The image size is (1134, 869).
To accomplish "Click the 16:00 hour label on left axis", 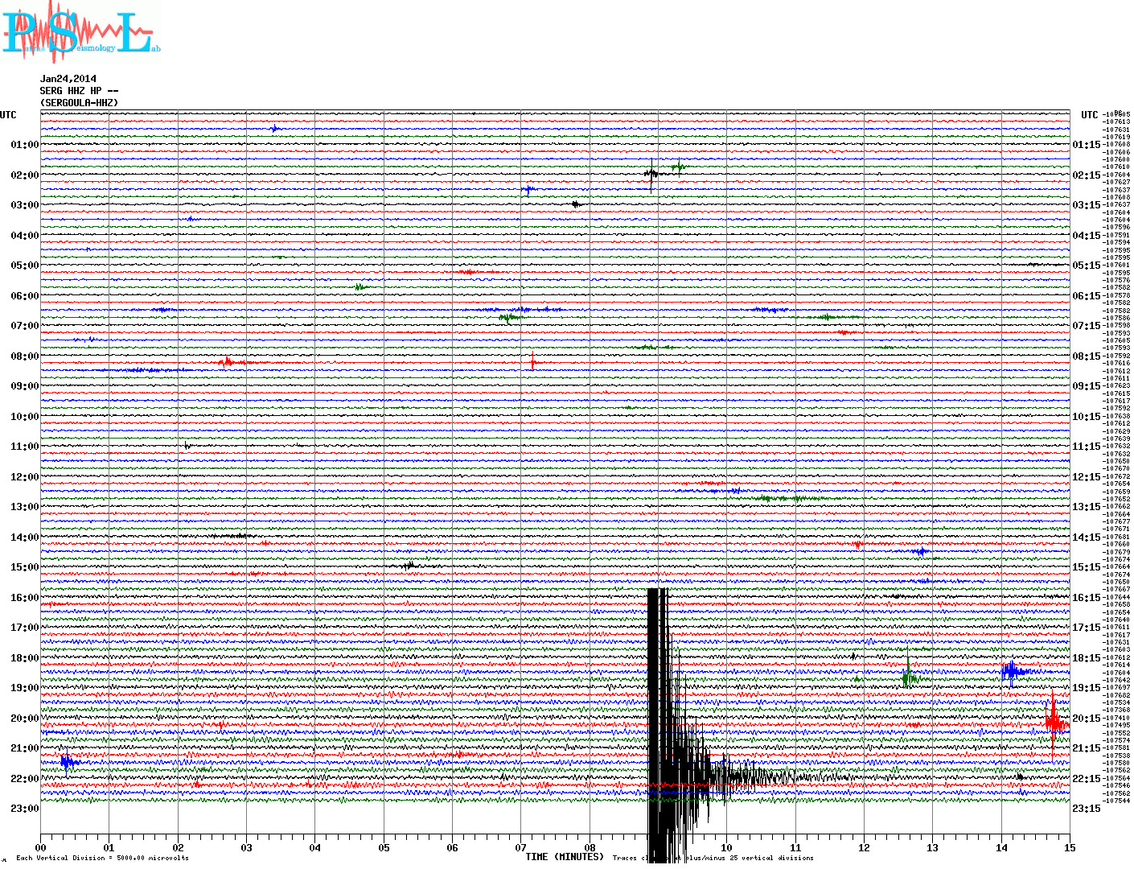I will point(24,598).
